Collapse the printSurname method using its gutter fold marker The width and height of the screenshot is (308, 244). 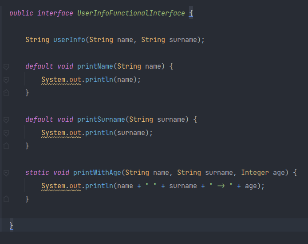click(x=6, y=120)
